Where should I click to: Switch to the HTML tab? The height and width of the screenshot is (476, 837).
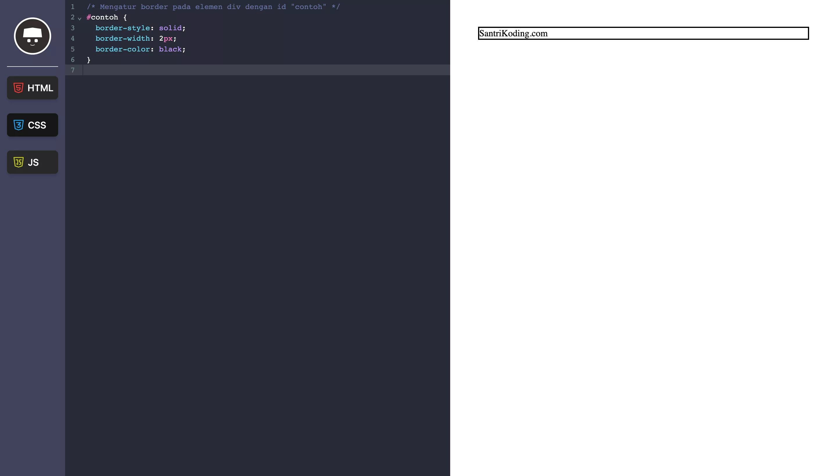32,88
